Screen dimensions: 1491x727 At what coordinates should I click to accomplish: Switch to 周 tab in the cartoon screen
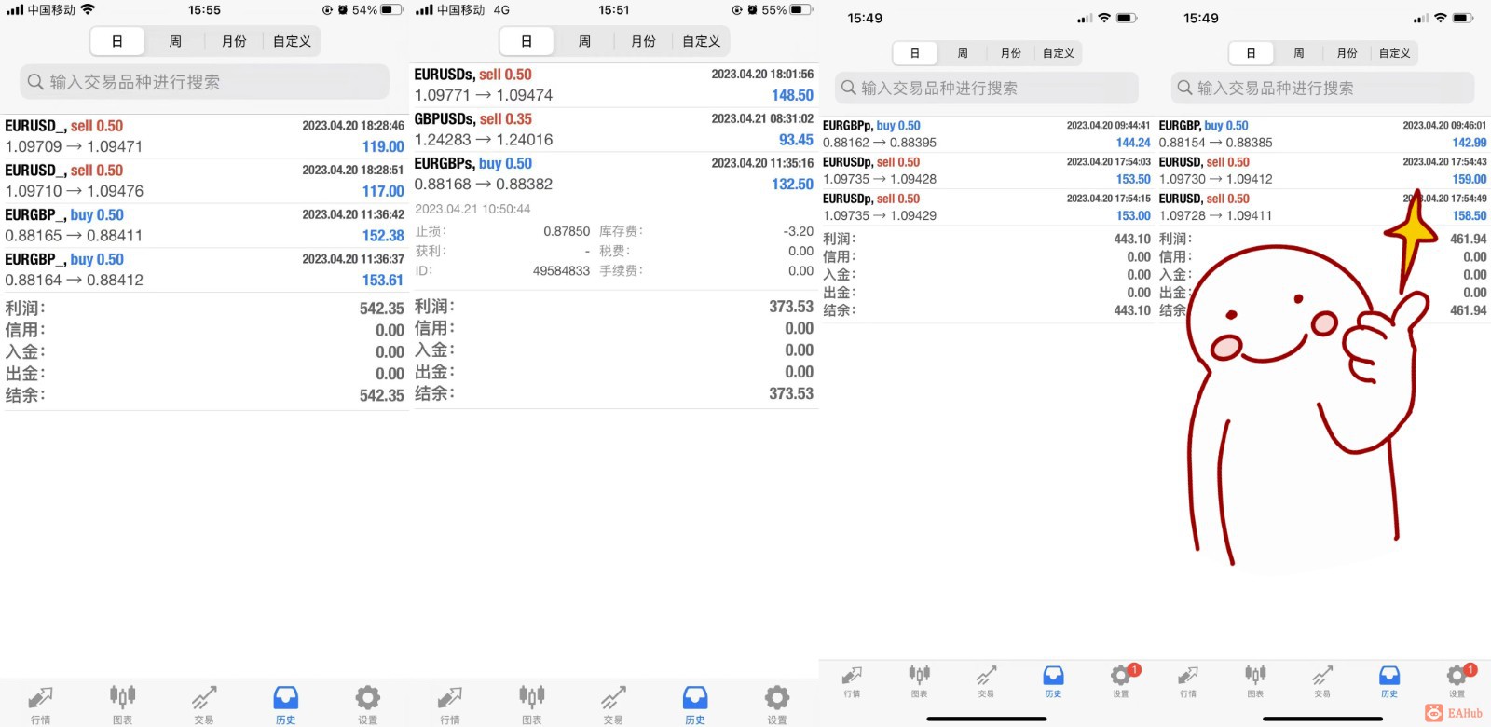pos(1299,53)
